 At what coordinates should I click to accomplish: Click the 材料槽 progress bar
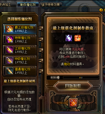pyautogui.click(x=81, y=78)
